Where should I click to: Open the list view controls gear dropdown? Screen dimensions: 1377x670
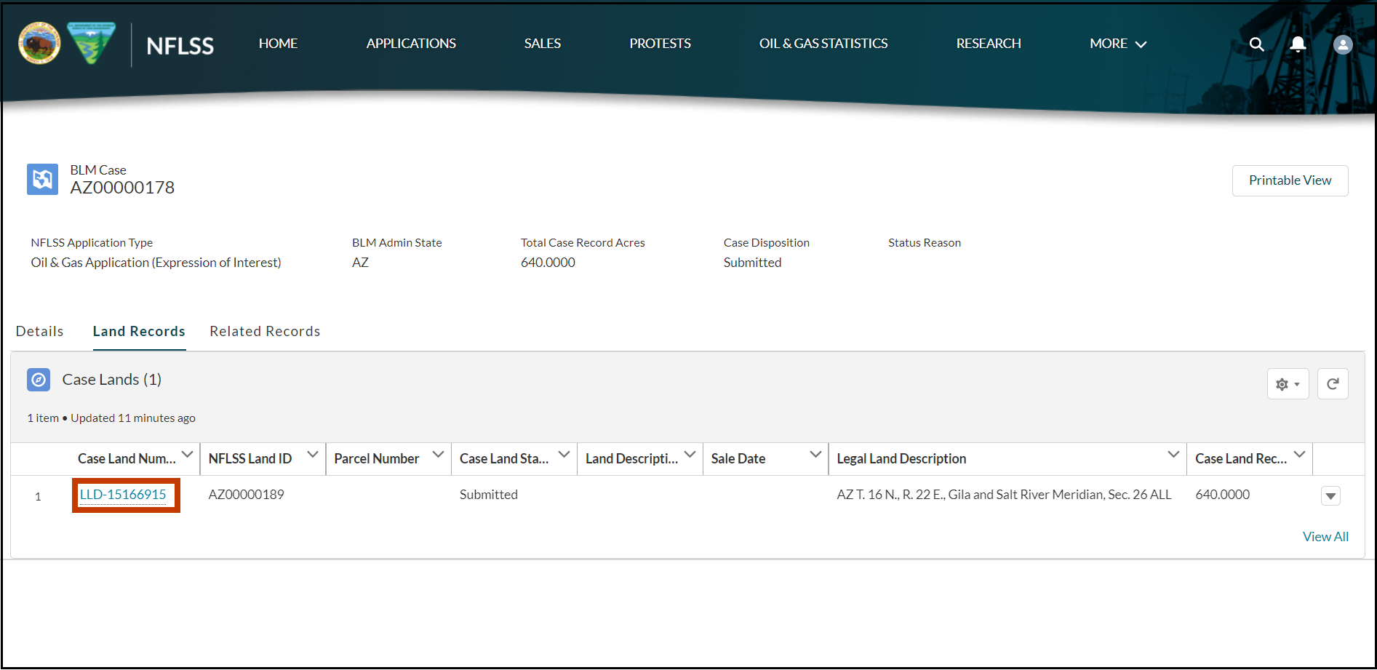(1288, 383)
